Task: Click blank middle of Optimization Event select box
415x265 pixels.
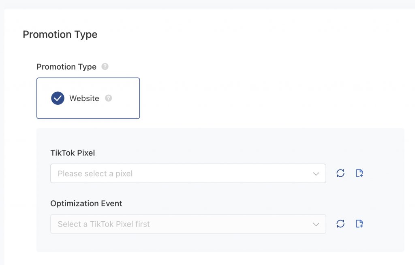Action: click(x=231, y=224)
